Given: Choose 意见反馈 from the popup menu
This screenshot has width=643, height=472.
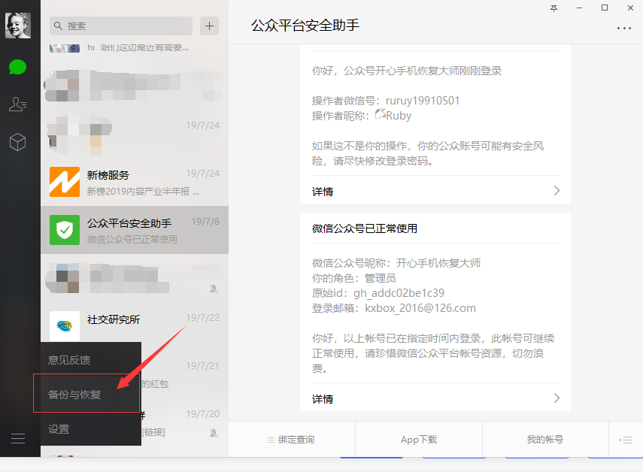Looking at the screenshot, I should [x=91, y=360].
